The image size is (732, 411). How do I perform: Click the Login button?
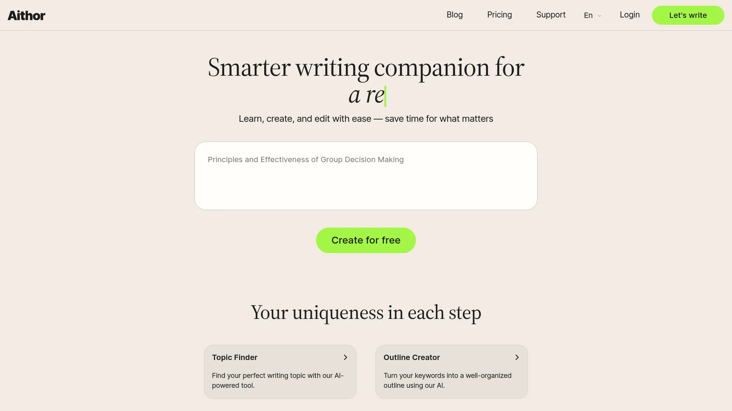pos(629,15)
